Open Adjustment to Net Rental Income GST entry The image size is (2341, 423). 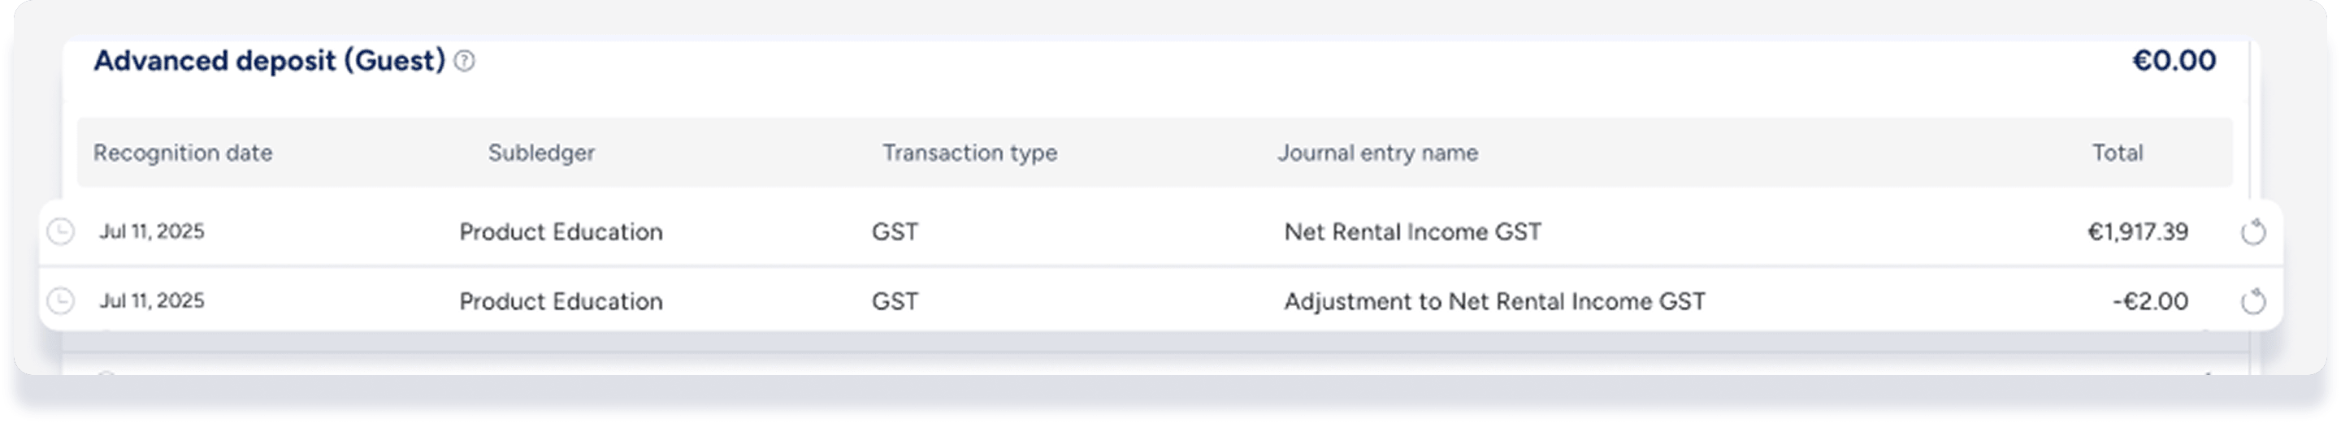(1495, 300)
